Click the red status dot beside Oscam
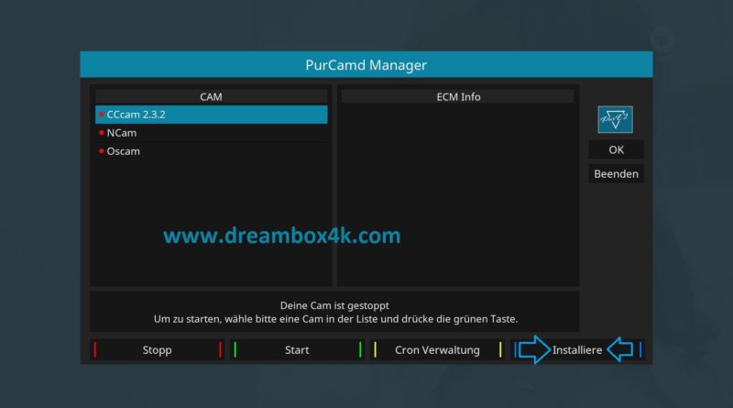Screen dimensions: 733x408 coord(102,151)
